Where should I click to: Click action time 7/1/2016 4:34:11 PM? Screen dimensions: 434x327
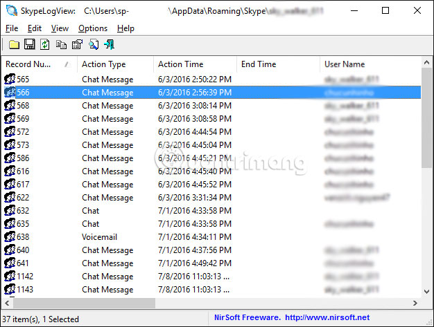point(195,237)
